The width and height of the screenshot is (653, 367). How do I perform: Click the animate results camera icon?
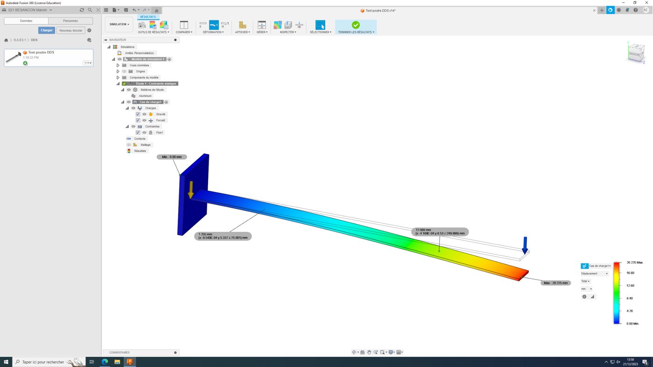[x=142, y=25]
